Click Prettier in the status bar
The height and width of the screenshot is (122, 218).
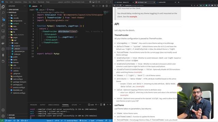[x=100, y=121]
